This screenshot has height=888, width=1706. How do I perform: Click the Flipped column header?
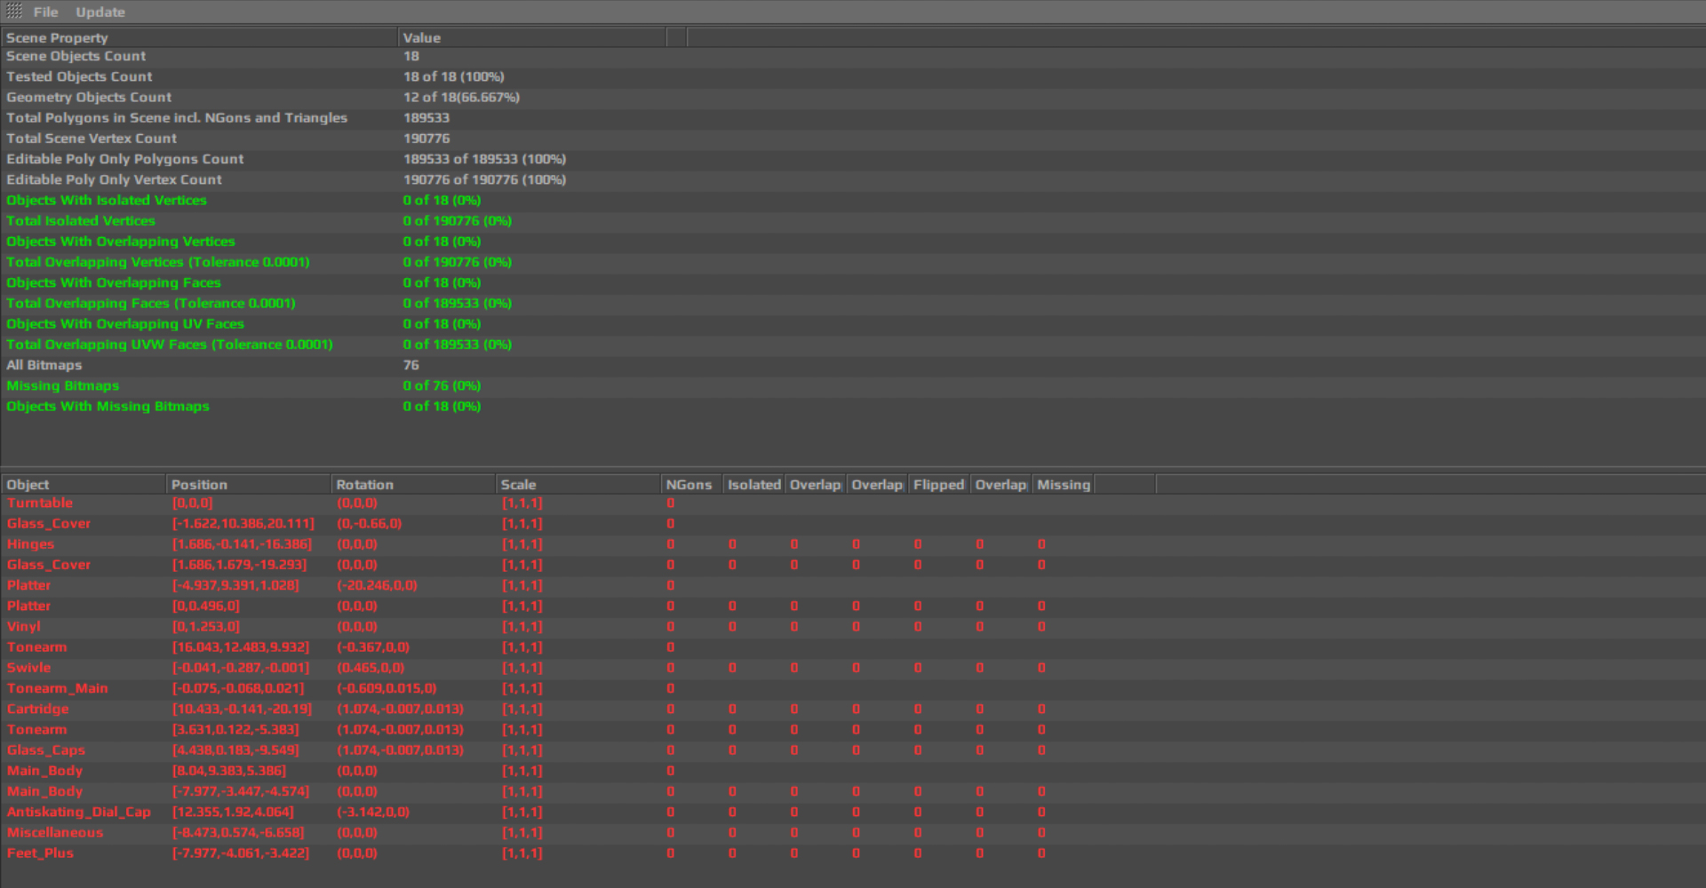tap(939, 484)
